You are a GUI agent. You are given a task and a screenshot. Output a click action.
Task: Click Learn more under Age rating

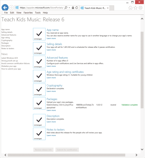51,78
